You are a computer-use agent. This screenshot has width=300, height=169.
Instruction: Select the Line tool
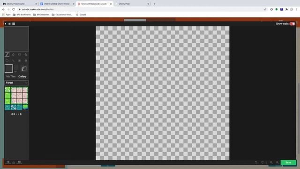tap(13, 61)
